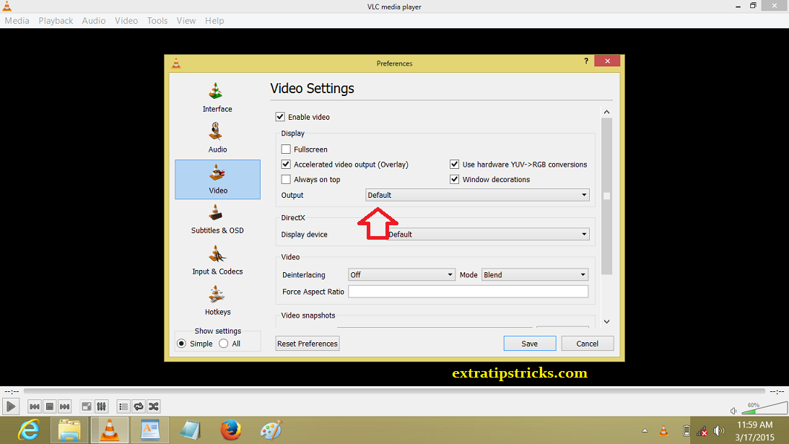Open Input & Codecs preferences

pyautogui.click(x=217, y=260)
